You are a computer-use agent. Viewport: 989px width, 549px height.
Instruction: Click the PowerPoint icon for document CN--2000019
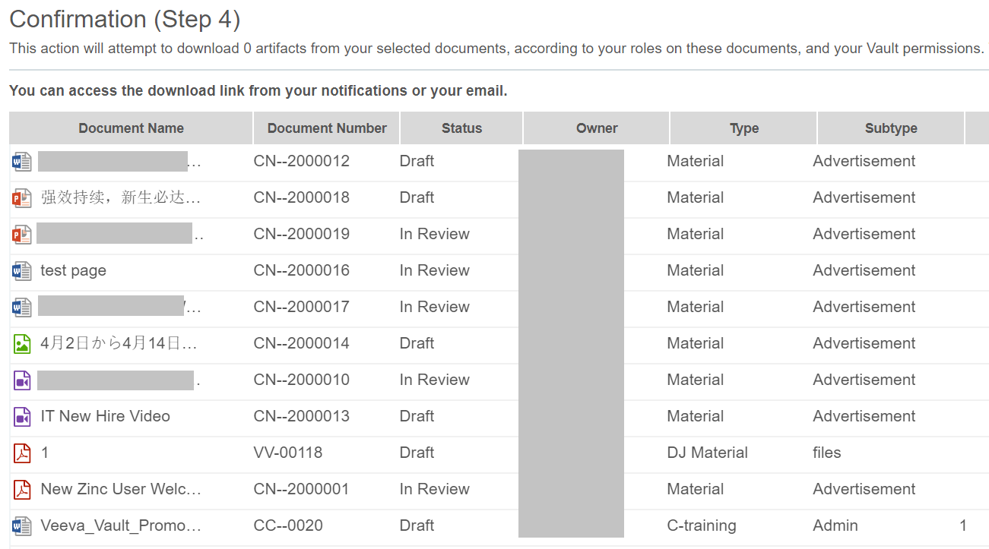click(x=22, y=235)
